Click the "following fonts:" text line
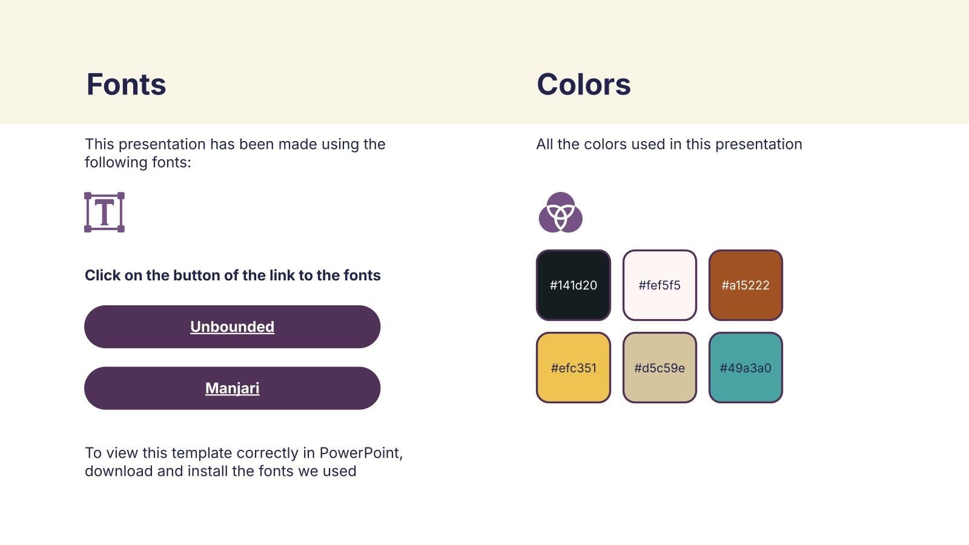This screenshot has height=545, width=969. (x=137, y=162)
